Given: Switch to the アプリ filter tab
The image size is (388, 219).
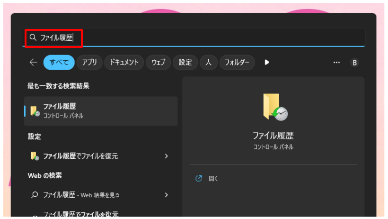Looking at the screenshot, I should pyautogui.click(x=89, y=62).
